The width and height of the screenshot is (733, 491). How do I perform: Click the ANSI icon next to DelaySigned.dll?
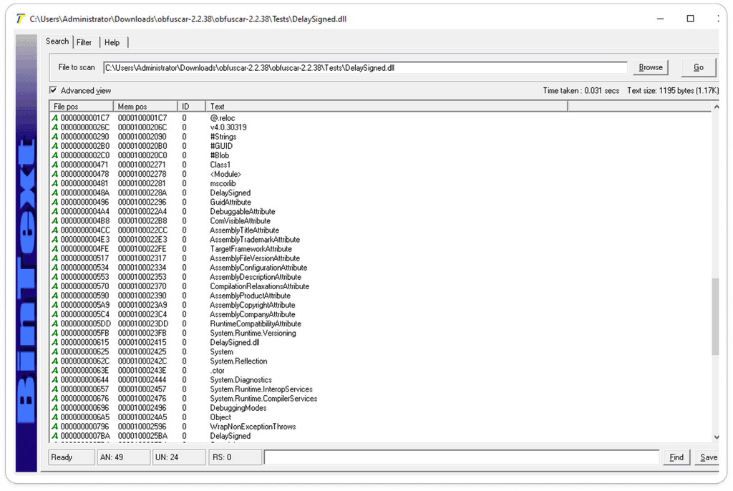coord(53,342)
